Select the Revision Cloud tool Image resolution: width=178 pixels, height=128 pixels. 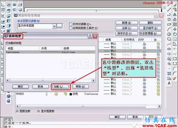(x=169, y=39)
